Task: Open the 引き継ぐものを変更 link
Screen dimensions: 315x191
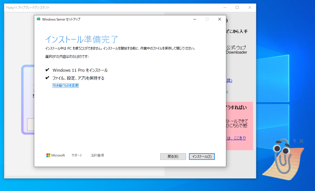Action: point(66,85)
